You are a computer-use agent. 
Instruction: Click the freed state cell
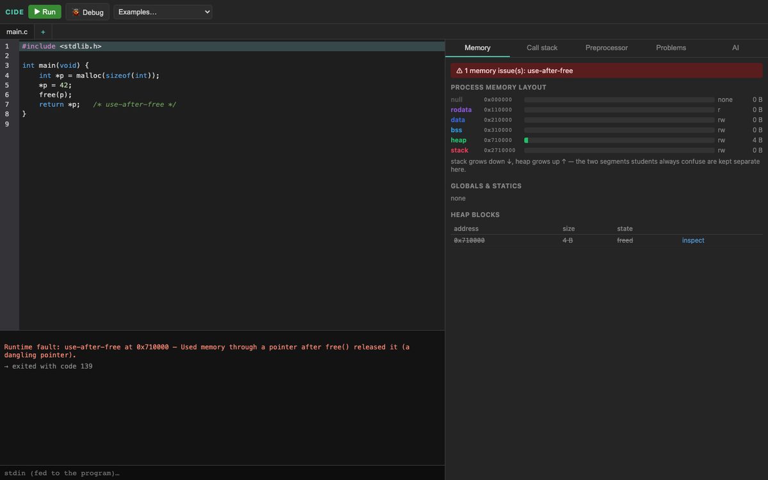tap(625, 241)
